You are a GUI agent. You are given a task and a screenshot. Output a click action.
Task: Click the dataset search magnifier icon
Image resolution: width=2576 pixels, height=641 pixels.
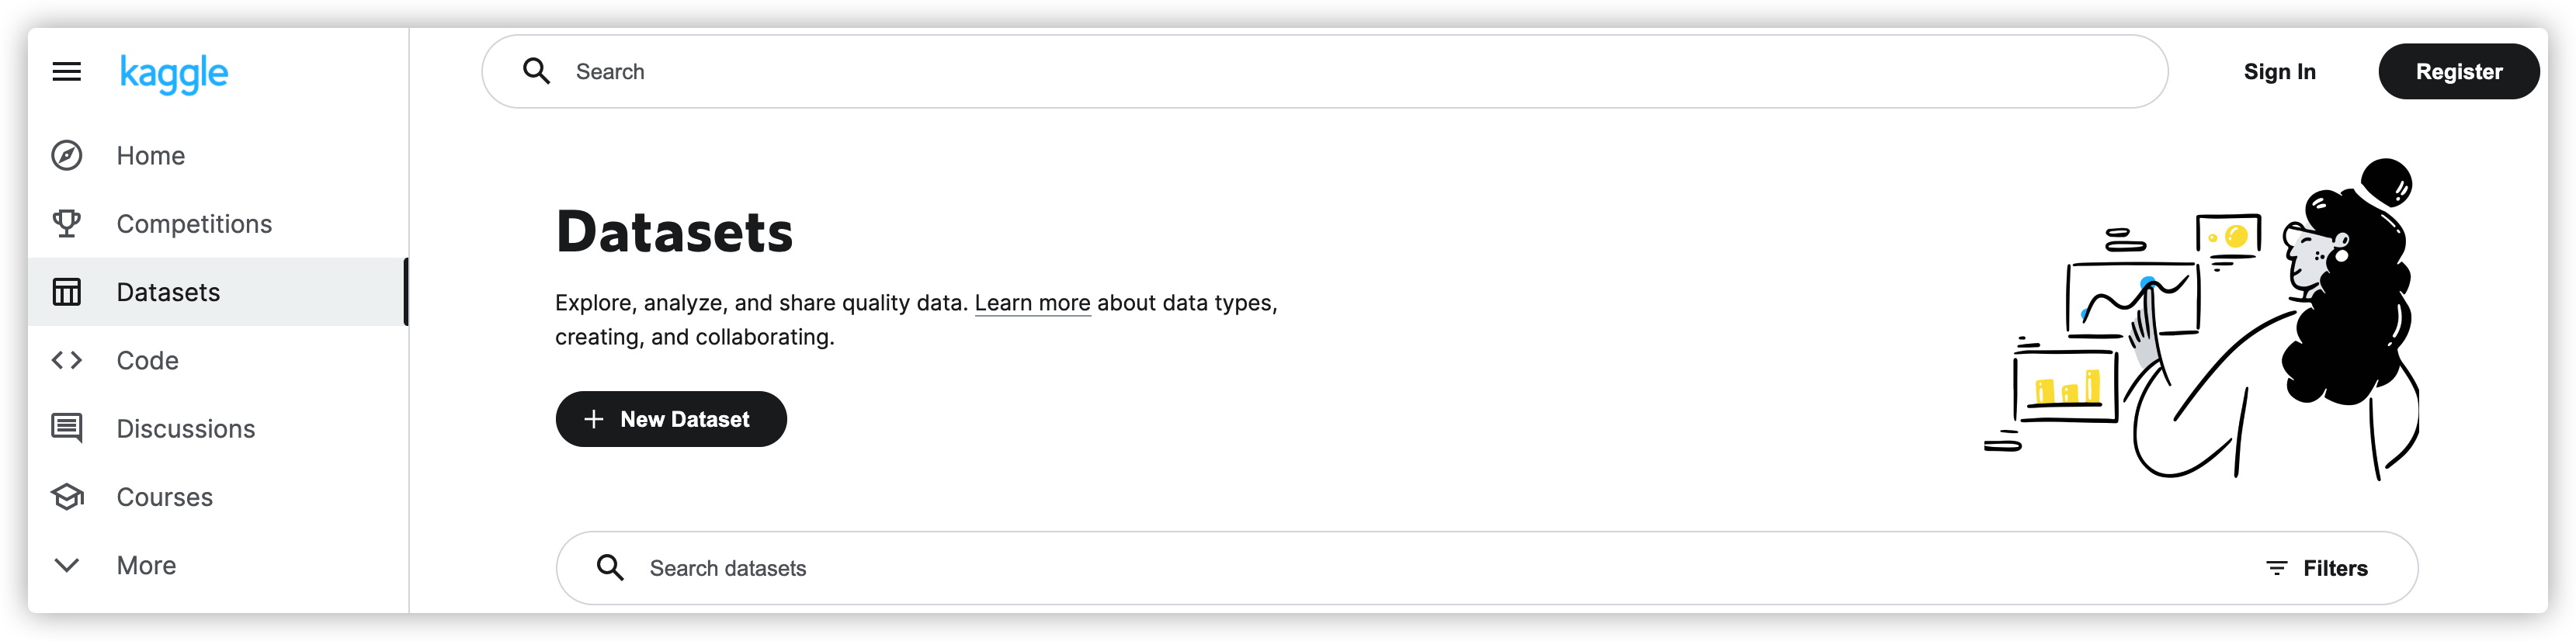coord(611,568)
